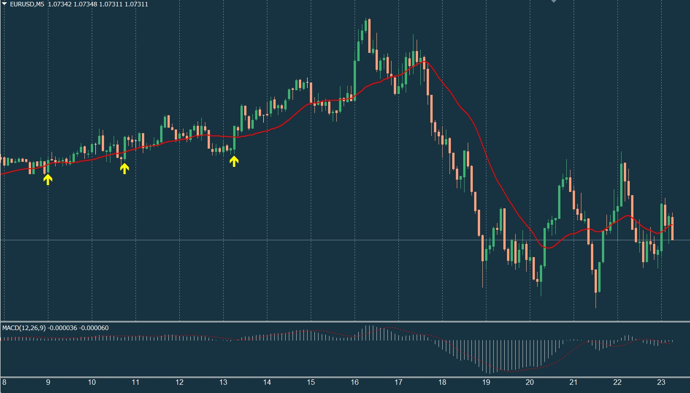Click the 19 hour label on time axis
Image resolution: width=690 pixels, height=393 pixels.
click(x=486, y=383)
